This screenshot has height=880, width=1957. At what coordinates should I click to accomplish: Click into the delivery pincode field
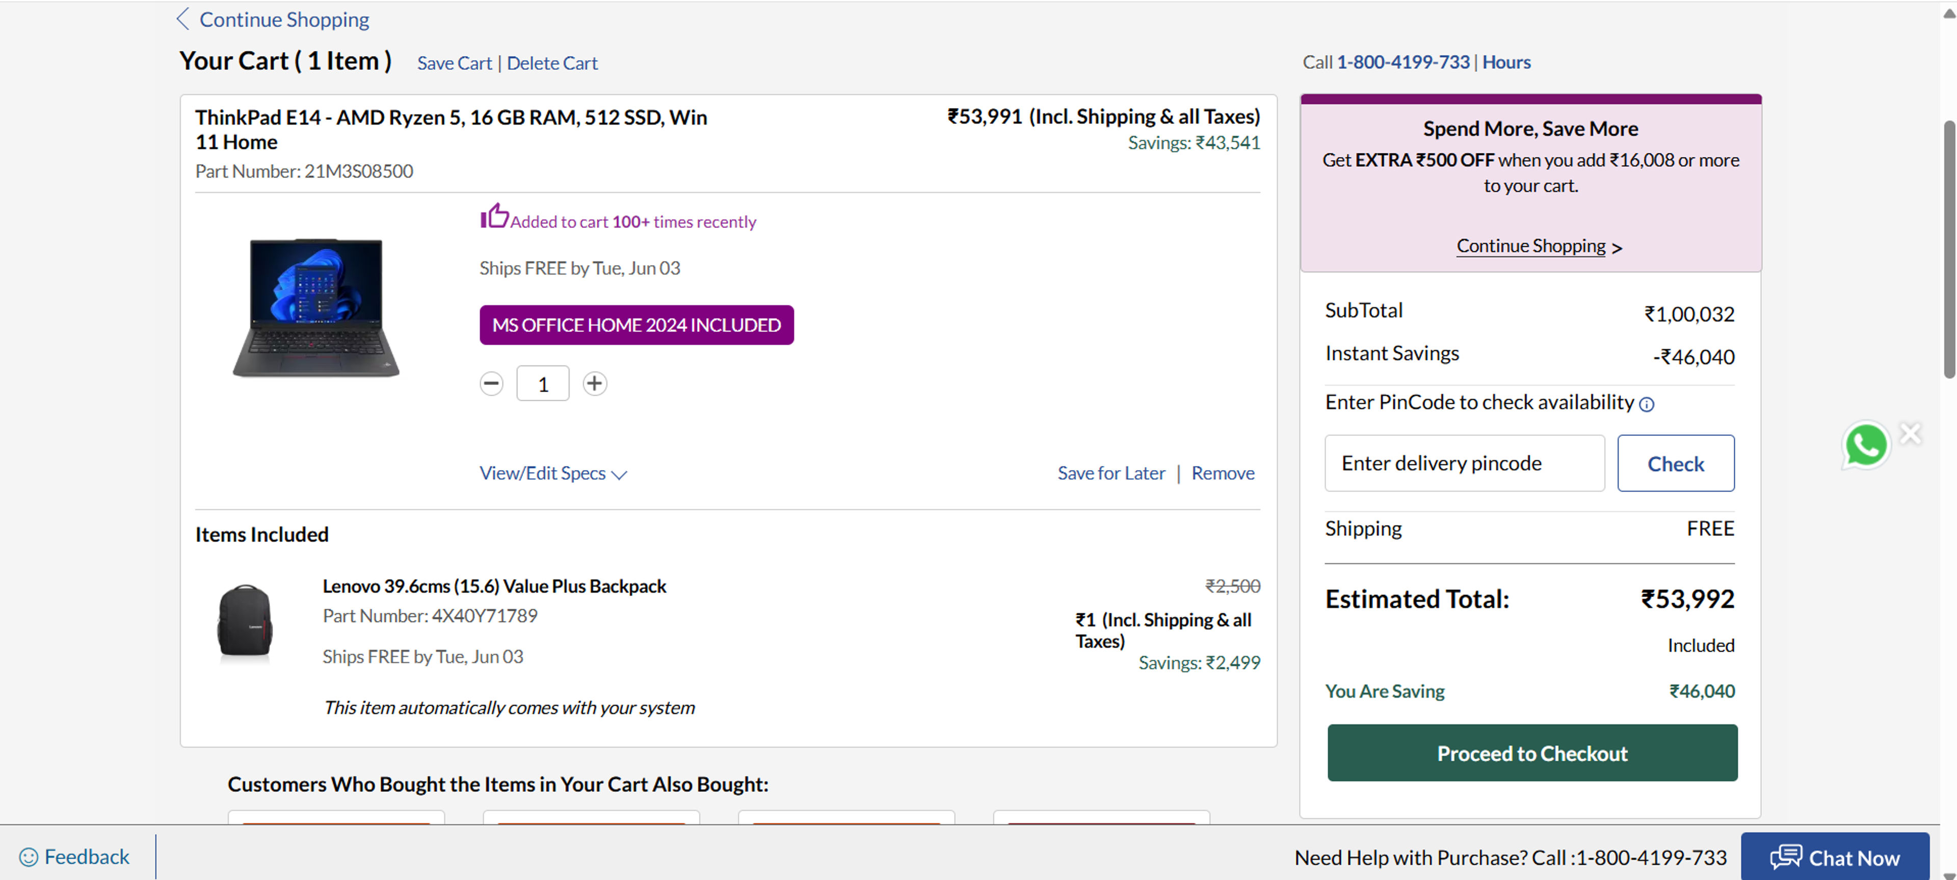[1464, 463]
